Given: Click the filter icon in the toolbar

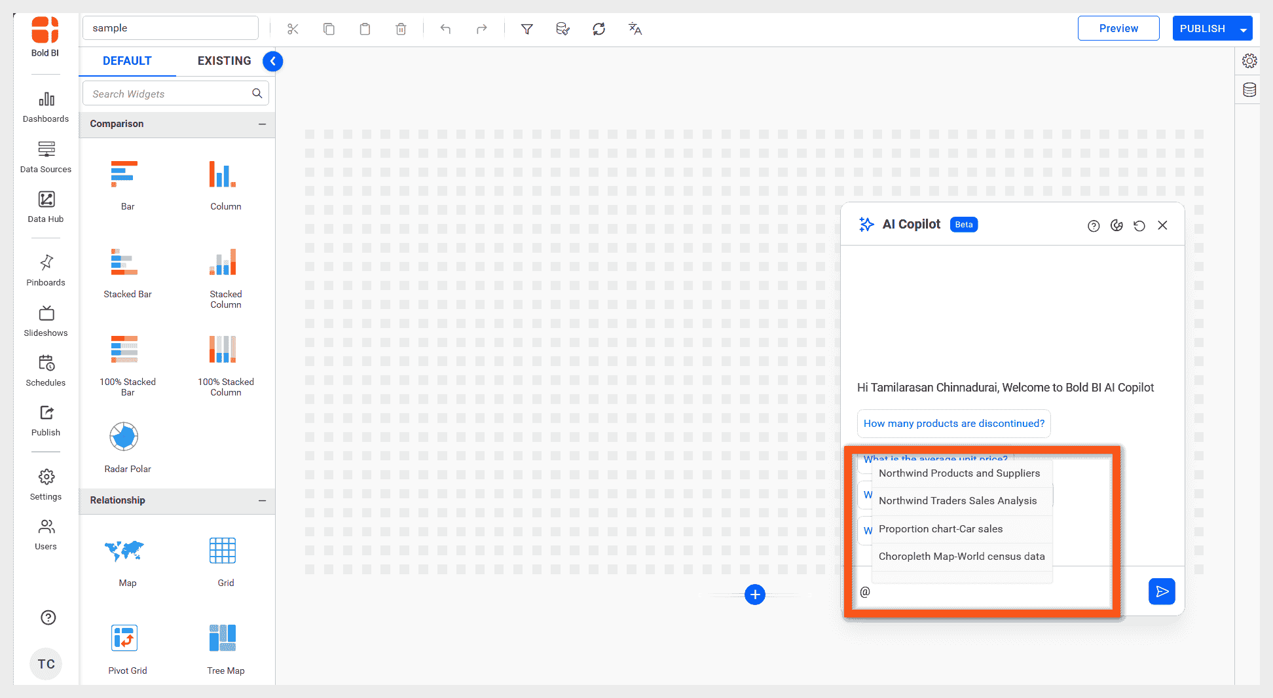Looking at the screenshot, I should [526, 28].
